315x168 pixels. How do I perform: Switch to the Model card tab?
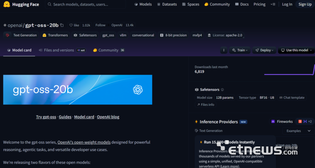click(x=19, y=50)
